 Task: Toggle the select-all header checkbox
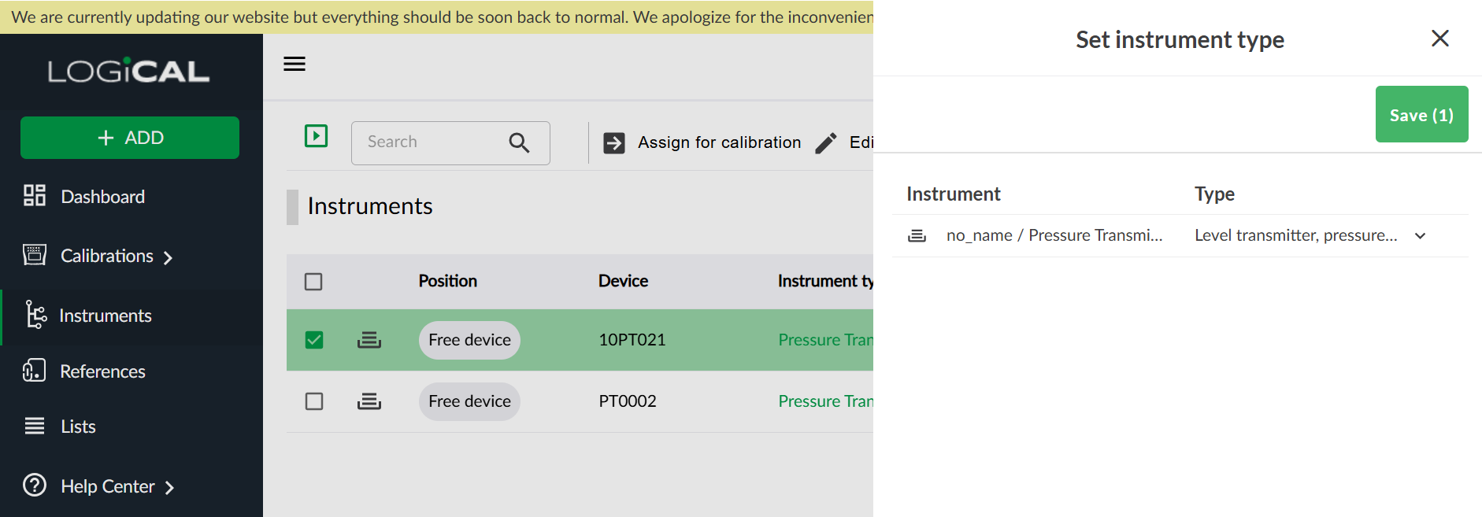pyautogui.click(x=313, y=282)
